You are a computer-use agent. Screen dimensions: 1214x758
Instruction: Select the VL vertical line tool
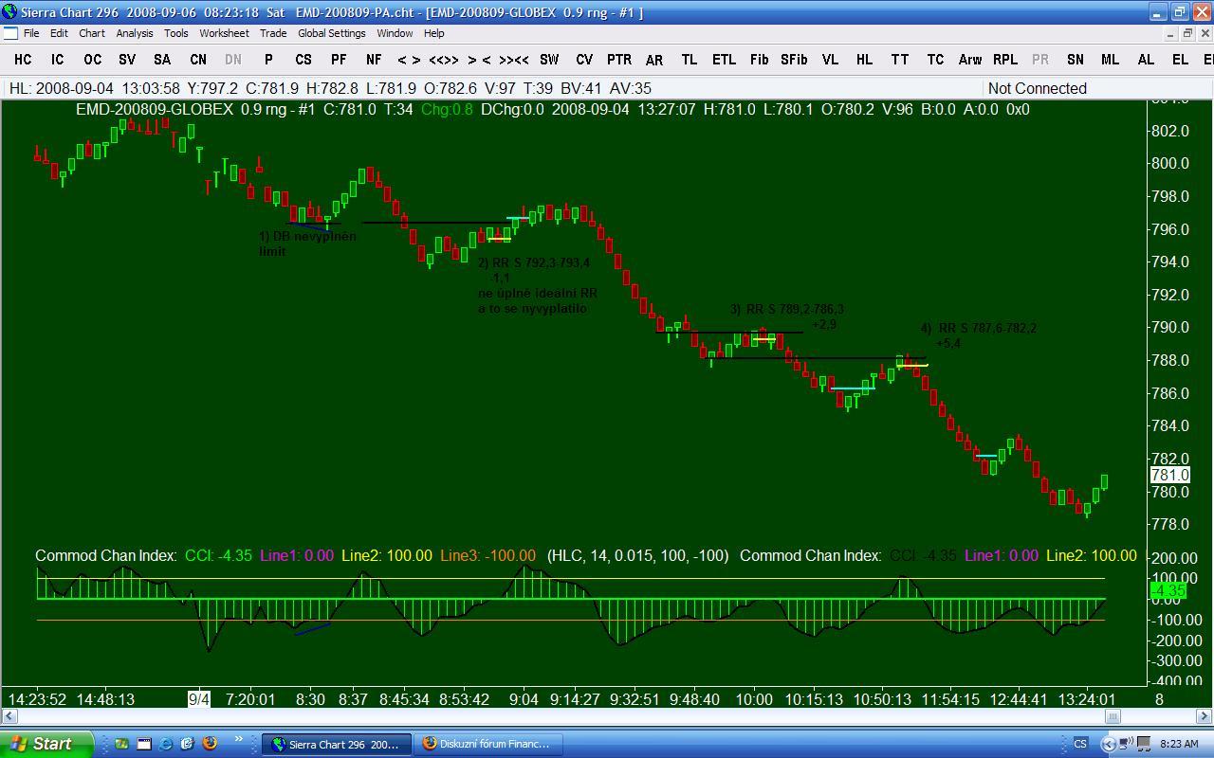830,59
